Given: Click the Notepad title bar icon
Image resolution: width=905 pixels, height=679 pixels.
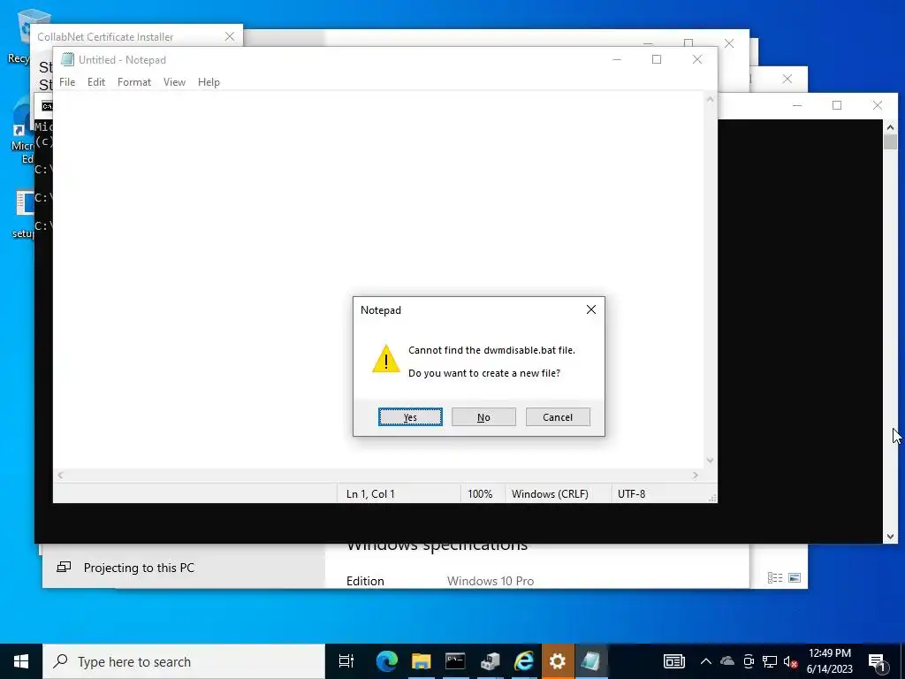Looking at the screenshot, I should 67,59.
